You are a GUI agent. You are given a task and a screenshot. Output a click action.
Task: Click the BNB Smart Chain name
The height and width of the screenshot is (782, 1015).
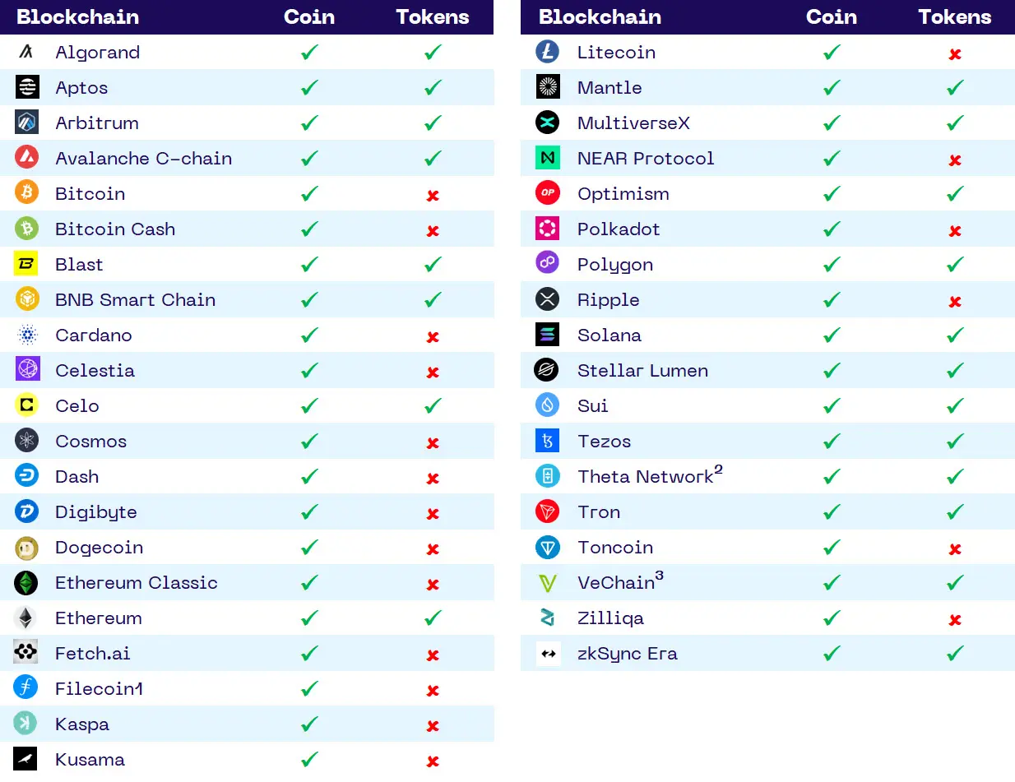tap(135, 299)
